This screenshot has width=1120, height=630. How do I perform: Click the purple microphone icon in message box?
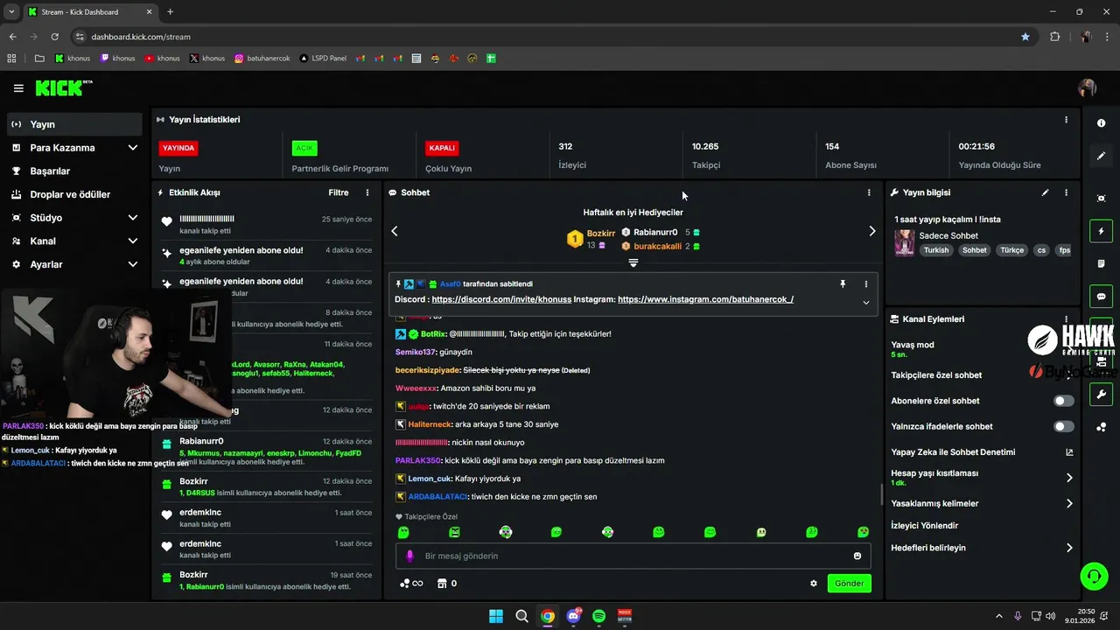409,556
